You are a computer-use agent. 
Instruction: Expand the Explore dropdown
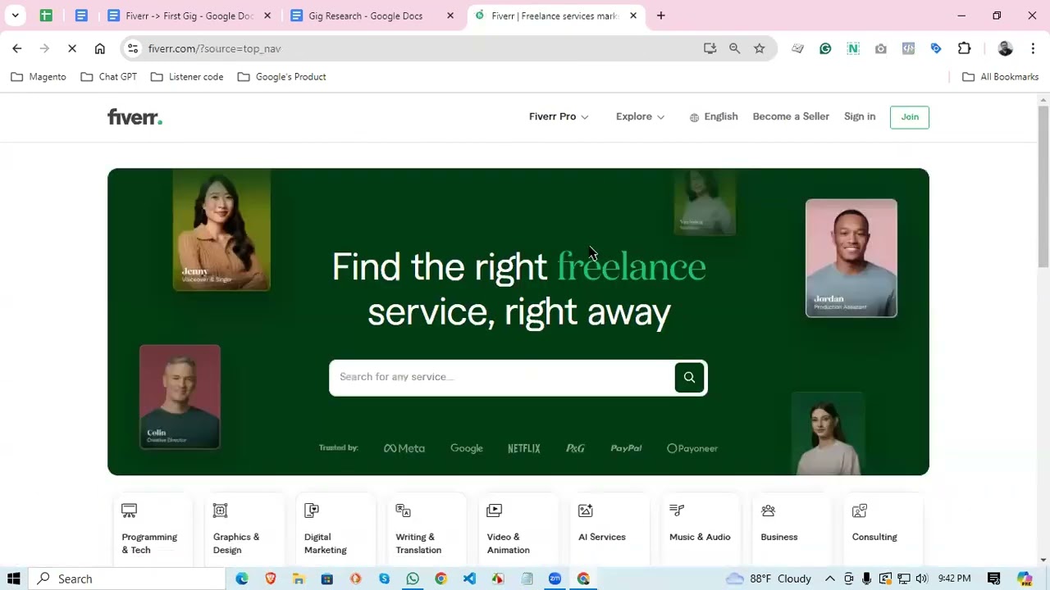point(640,116)
